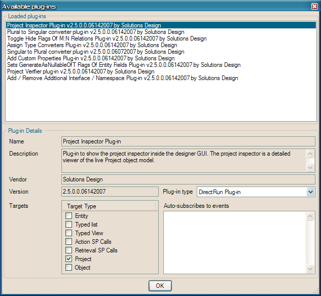Click Auto-subscribes events list down arrow
This screenshot has height=296, width=321.
coord(310,269)
